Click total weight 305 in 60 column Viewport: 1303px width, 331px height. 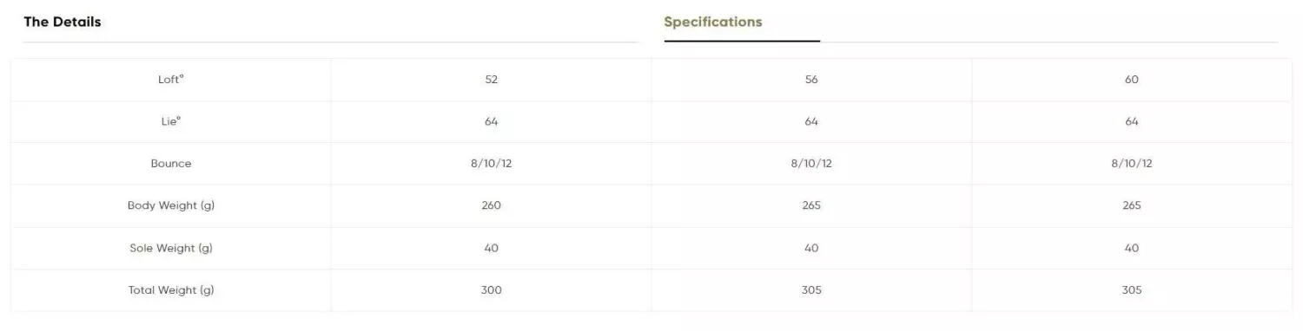tap(1132, 290)
